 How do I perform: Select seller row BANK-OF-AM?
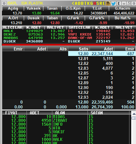(x=101, y=38)
